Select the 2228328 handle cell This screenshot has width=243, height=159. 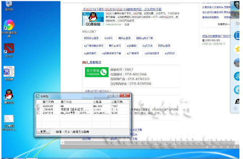48,106
